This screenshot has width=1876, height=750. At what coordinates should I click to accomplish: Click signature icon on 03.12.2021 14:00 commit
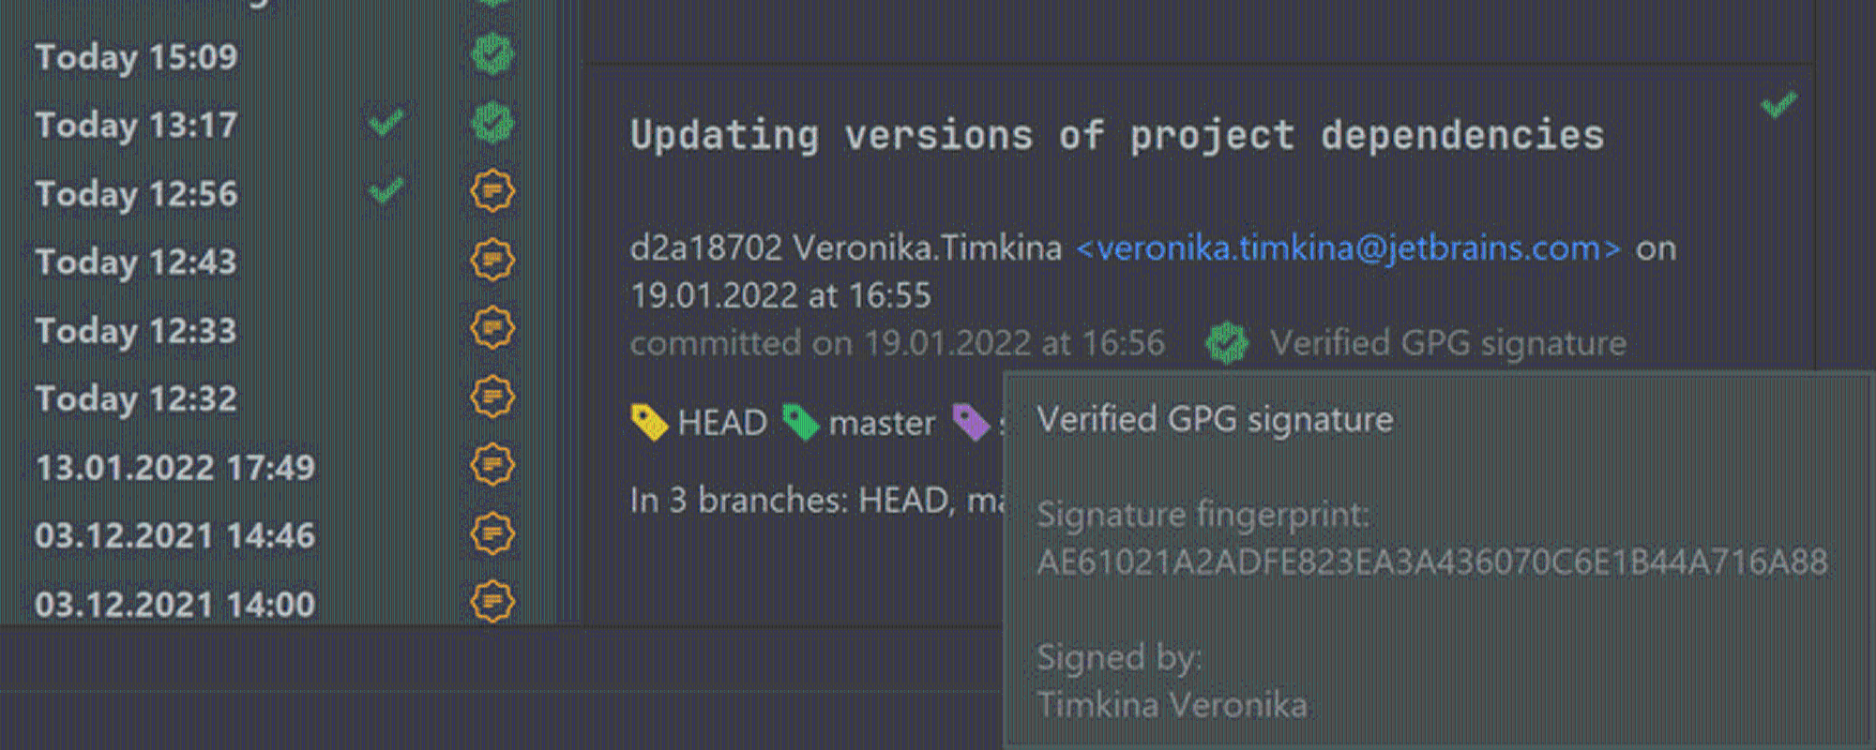[492, 602]
